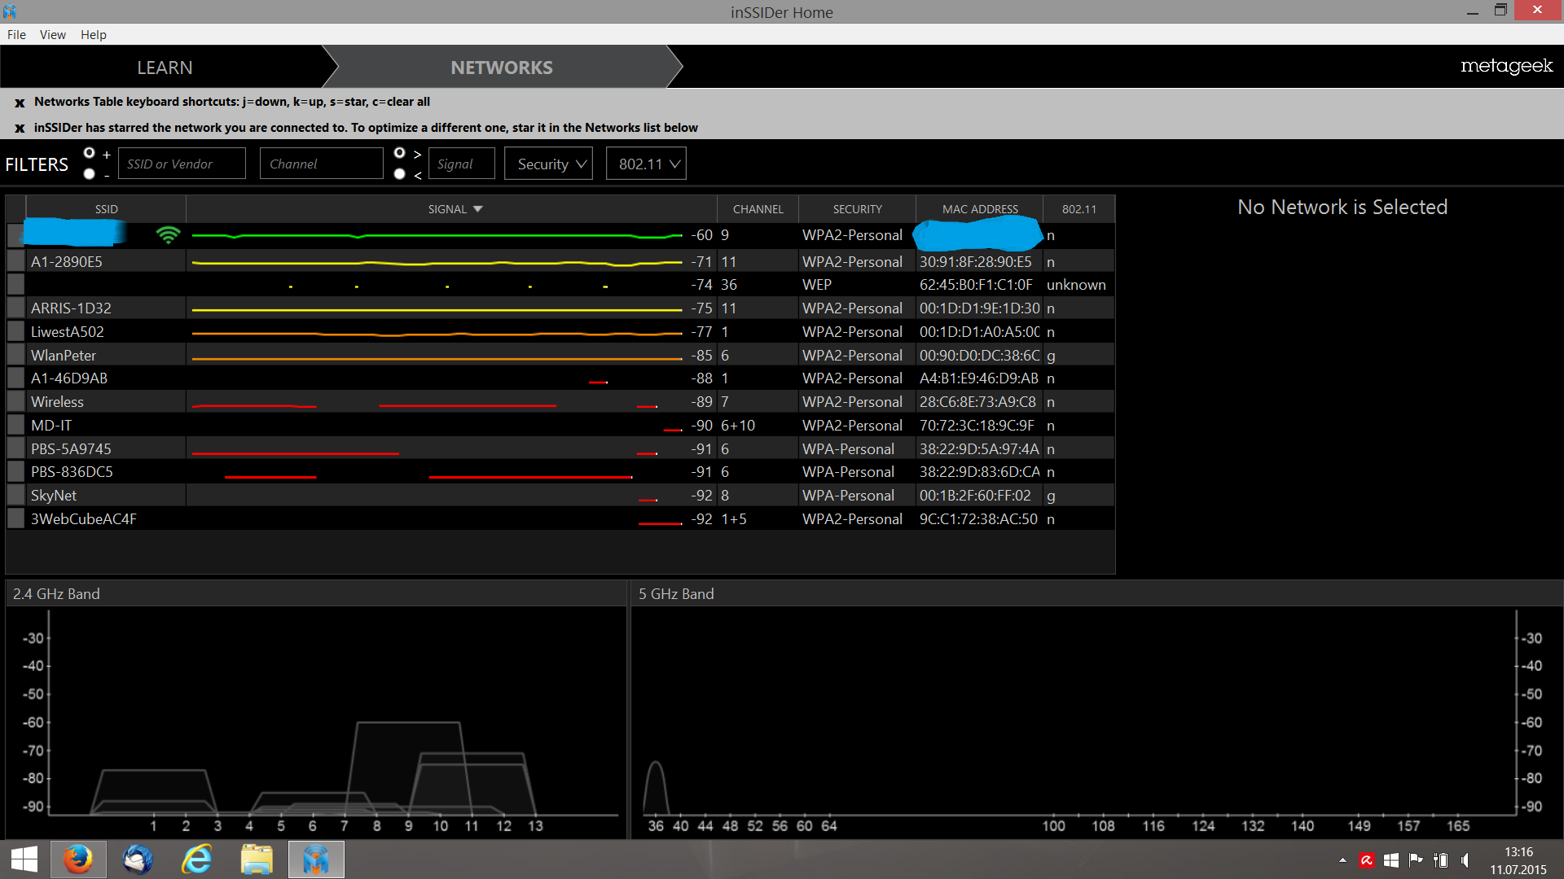The image size is (1564, 879).
Task: Open Thunderbird from the taskbar
Action: pos(138,859)
